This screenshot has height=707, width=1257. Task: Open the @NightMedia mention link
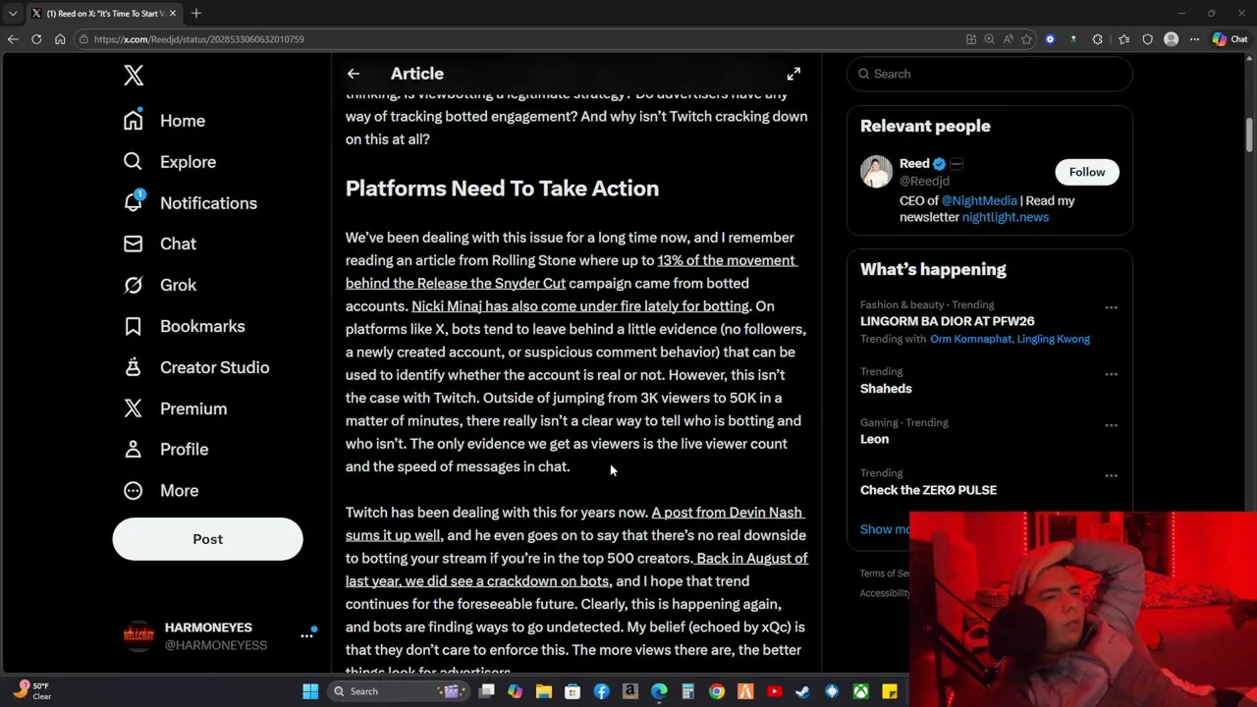click(979, 200)
